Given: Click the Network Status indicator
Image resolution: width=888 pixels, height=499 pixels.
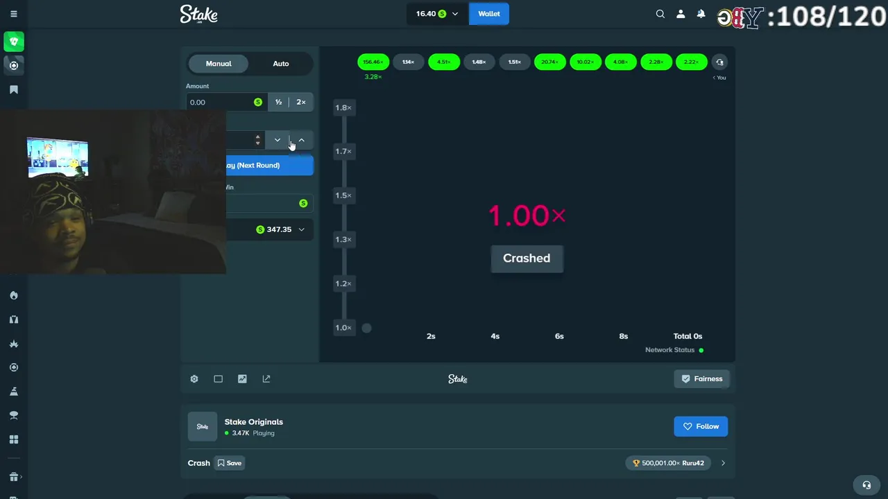Looking at the screenshot, I should tap(674, 350).
